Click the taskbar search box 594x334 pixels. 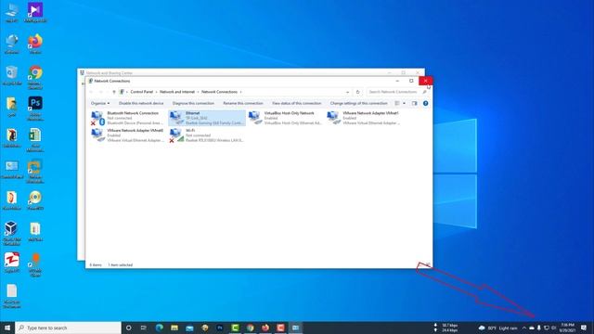[68, 328]
